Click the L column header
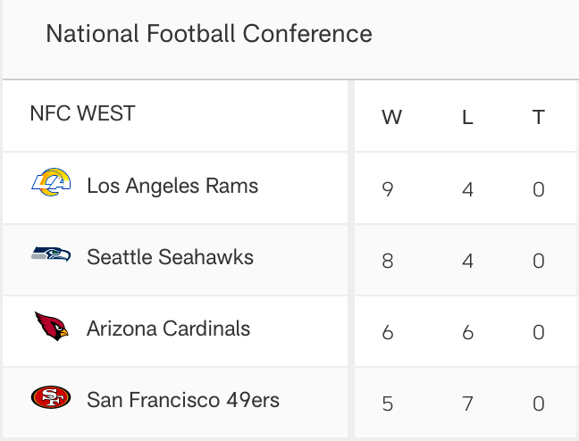The width and height of the screenshot is (579, 441). pos(467,117)
